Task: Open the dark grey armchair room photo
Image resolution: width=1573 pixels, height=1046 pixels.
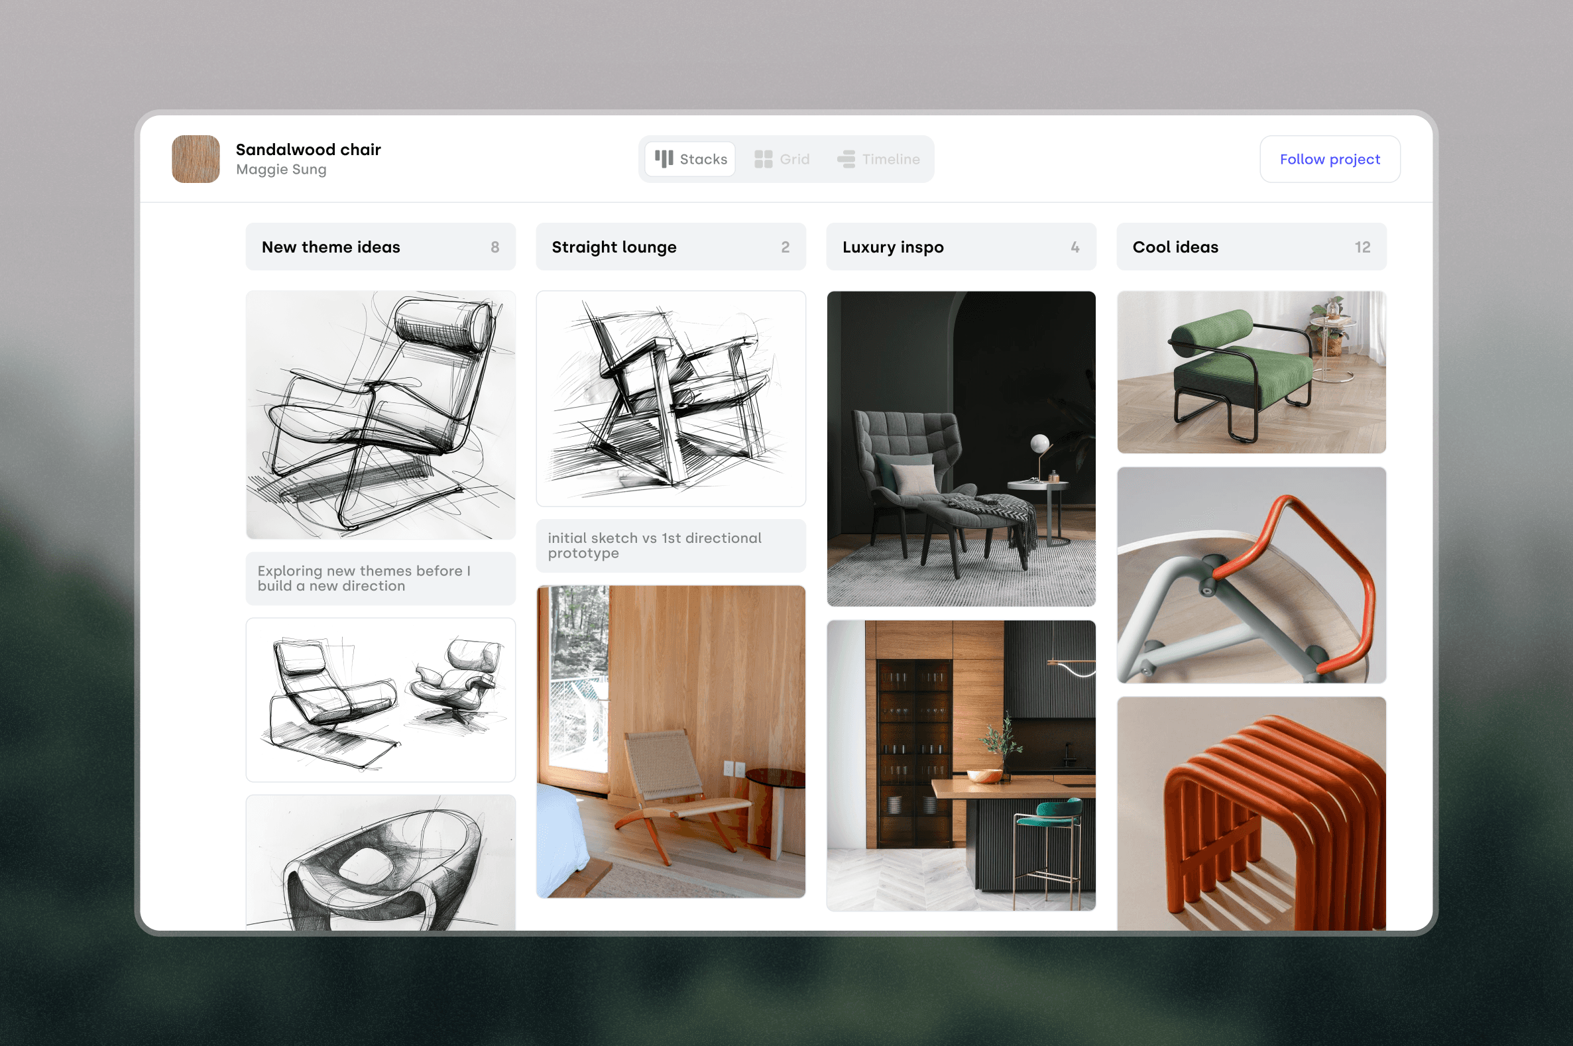Action: 961,448
